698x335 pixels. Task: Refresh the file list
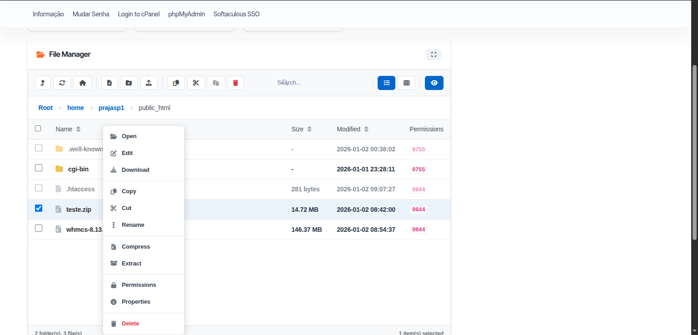click(x=62, y=83)
